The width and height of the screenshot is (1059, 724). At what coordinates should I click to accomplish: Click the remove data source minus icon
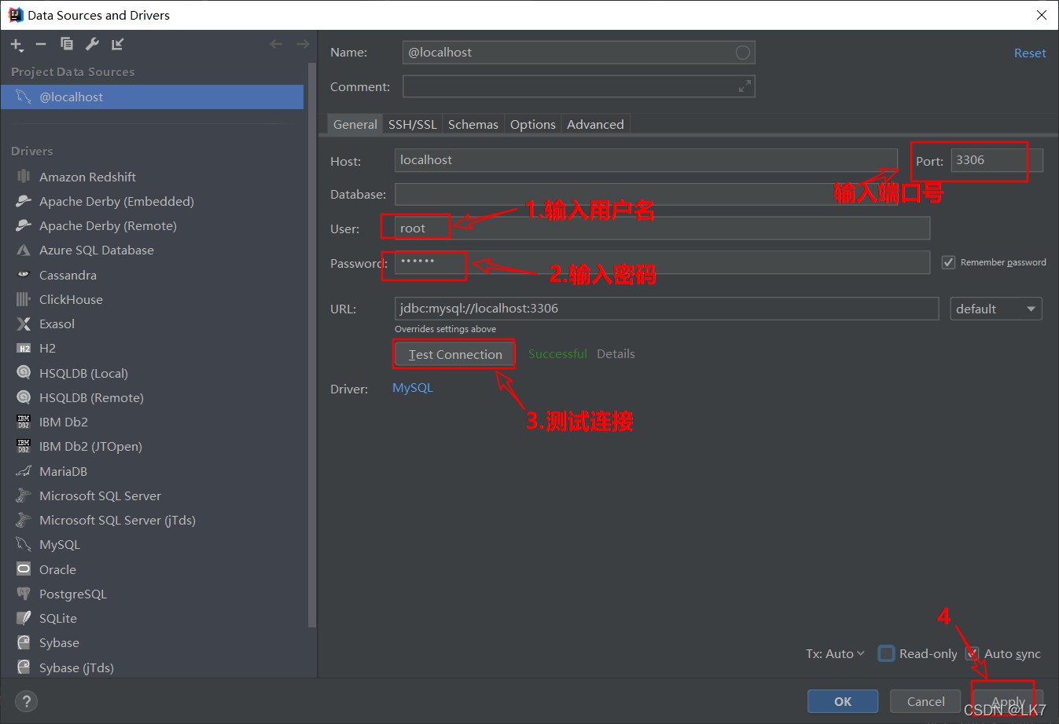pos(41,44)
